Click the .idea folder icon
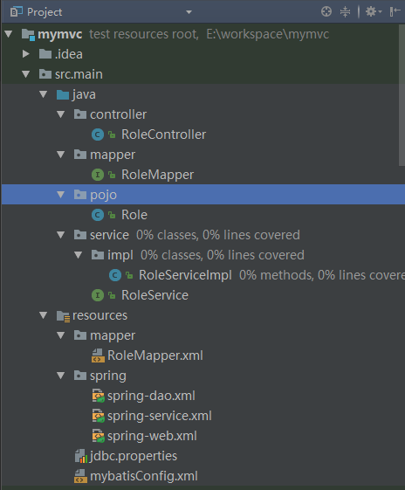 tap(45, 54)
